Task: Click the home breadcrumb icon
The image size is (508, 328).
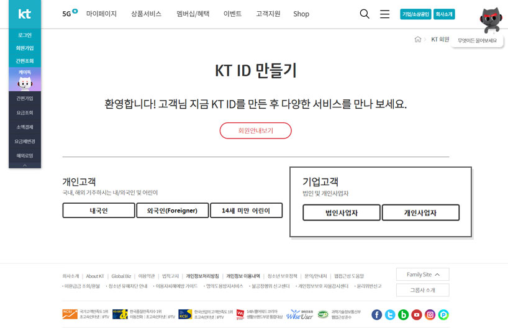Action: click(418, 39)
